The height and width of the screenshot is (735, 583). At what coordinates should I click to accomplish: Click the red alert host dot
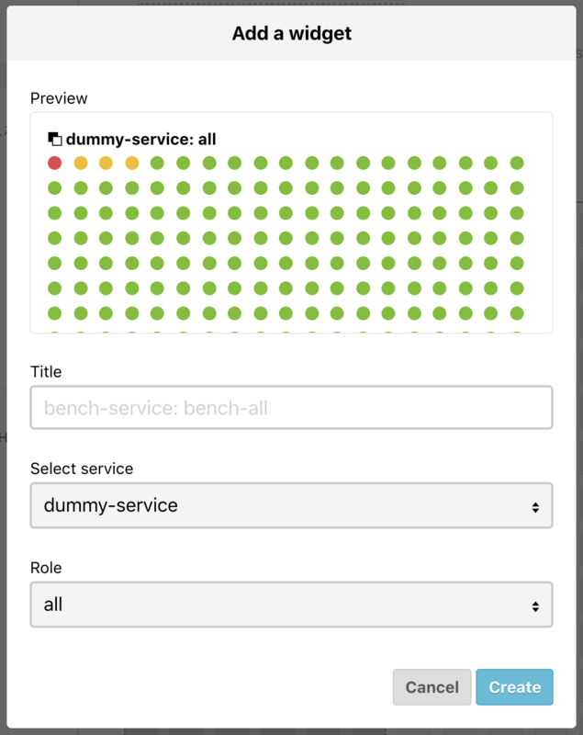pyautogui.click(x=53, y=164)
